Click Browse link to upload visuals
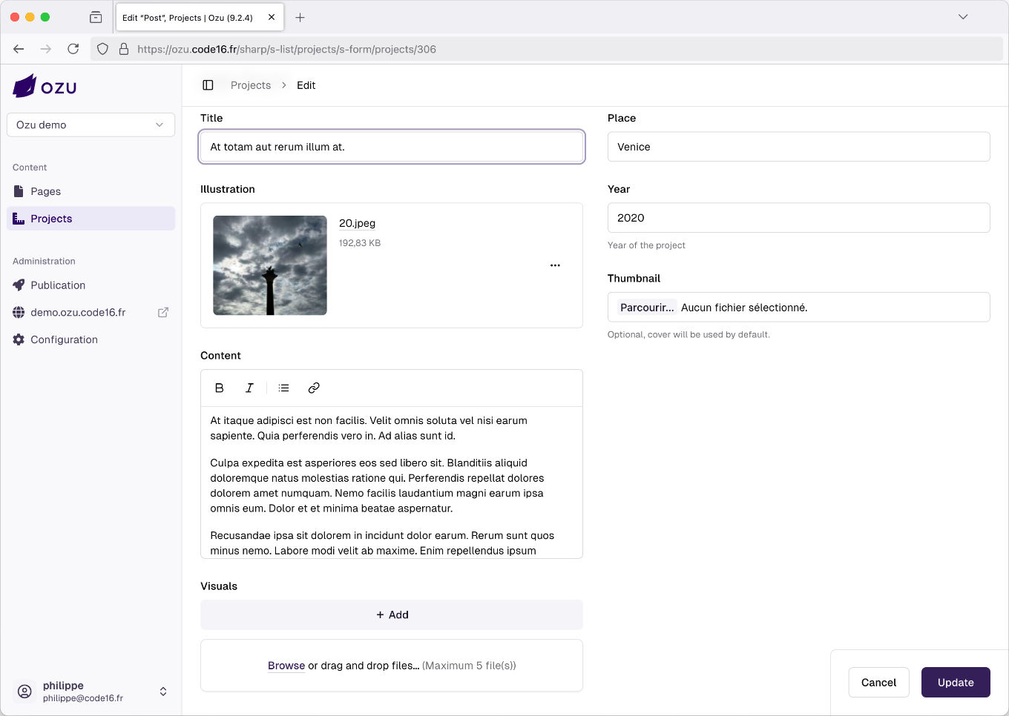 (x=286, y=666)
